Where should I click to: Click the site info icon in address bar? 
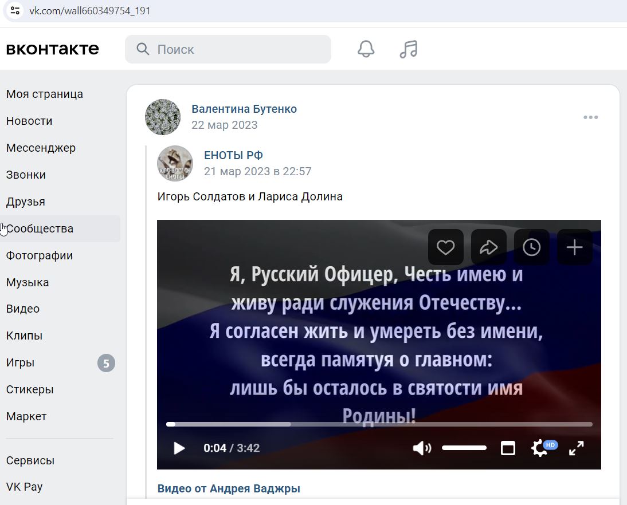pos(15,11)
